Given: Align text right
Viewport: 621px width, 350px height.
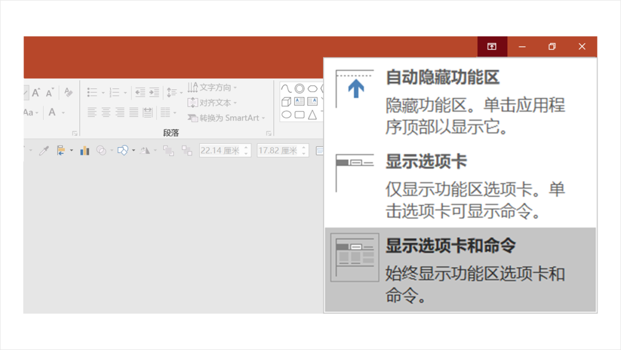Looking at the screenshot, I should pos(120,113).
